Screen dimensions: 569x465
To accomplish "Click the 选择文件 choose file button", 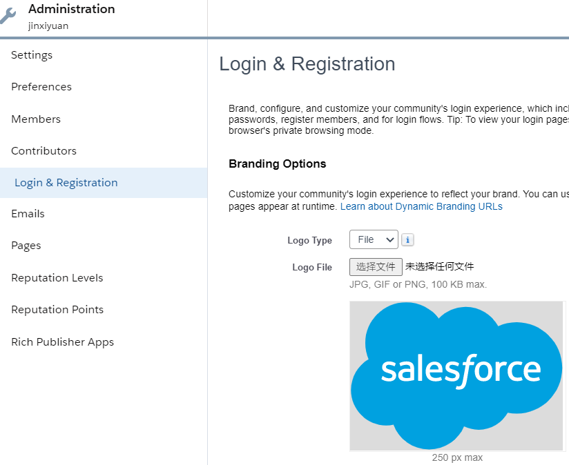I will [x=376, y=267].
